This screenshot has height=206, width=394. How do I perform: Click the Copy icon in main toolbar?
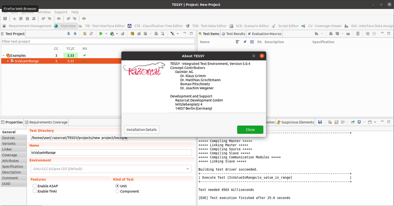click(x=21, y=19)
